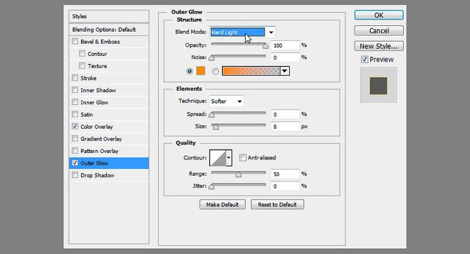Toggle the Anti-aliased checkbox
This screenshot has width=470, height=254.
point(242,157)
